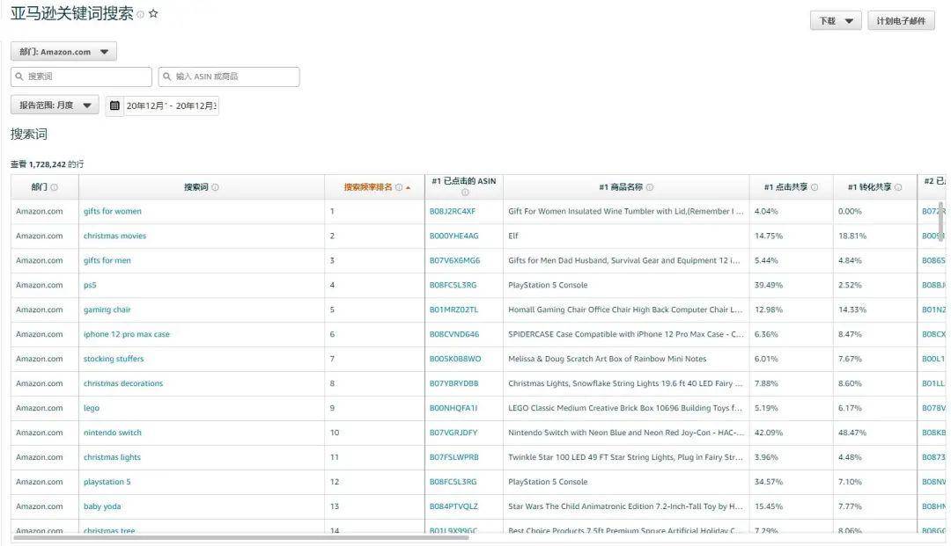
Task: Open ASIN link B08FC5L3RG in ps5 row
Action: [x=453, y=285]
